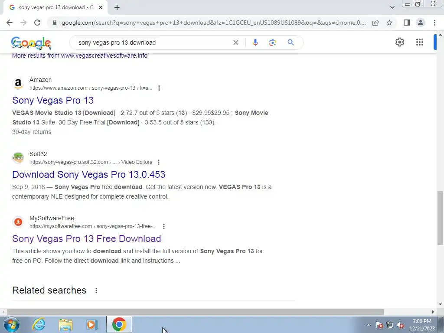Open tab search chevron
Viewport: 444px width, 333px height.
(392, 7)
